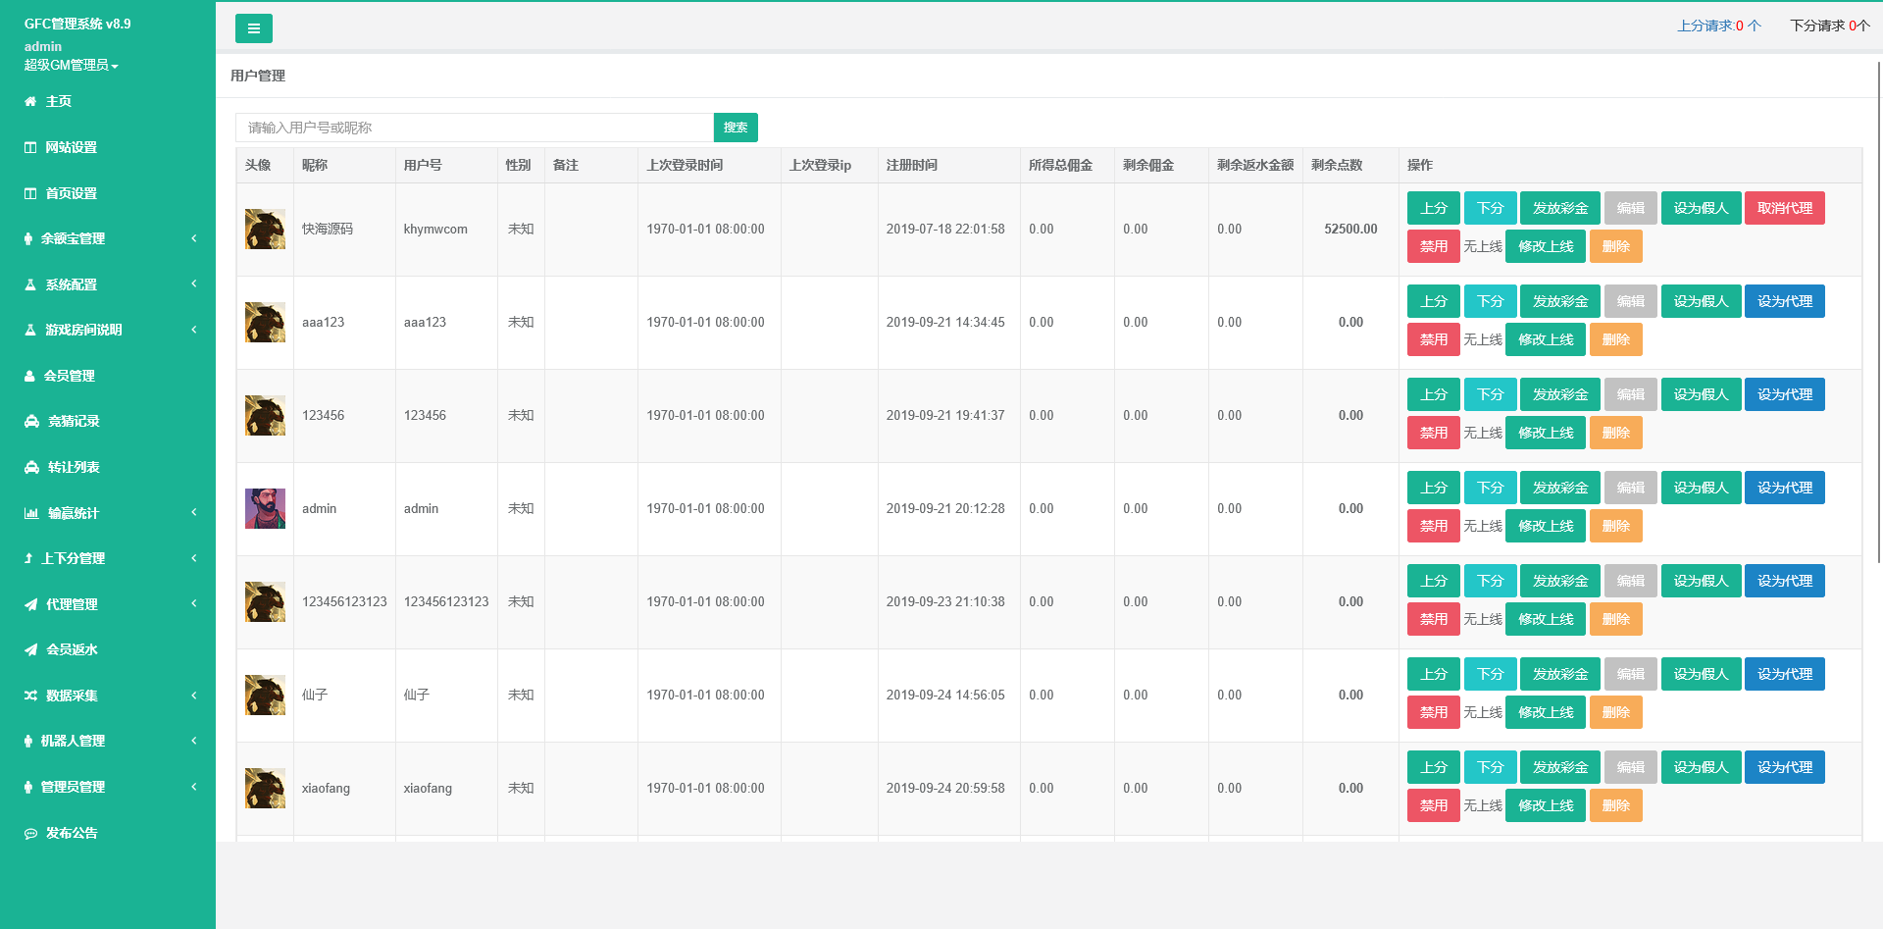Screen dimensions: 1883x929
Task: Select the 余额宝管理 icon
Action: click(28, 238)
